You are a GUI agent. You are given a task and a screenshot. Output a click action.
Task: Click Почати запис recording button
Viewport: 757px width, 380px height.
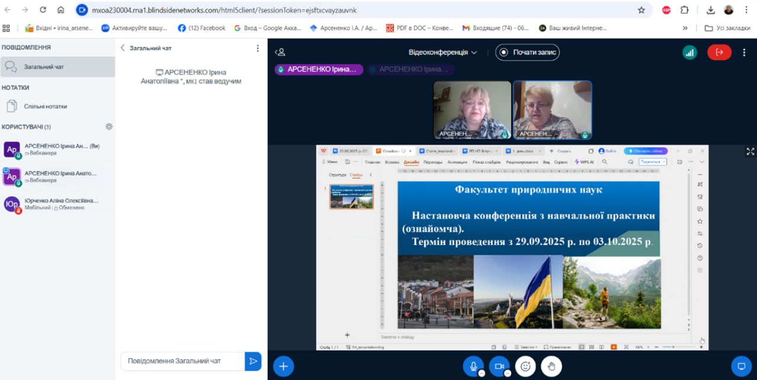[528, 52]
